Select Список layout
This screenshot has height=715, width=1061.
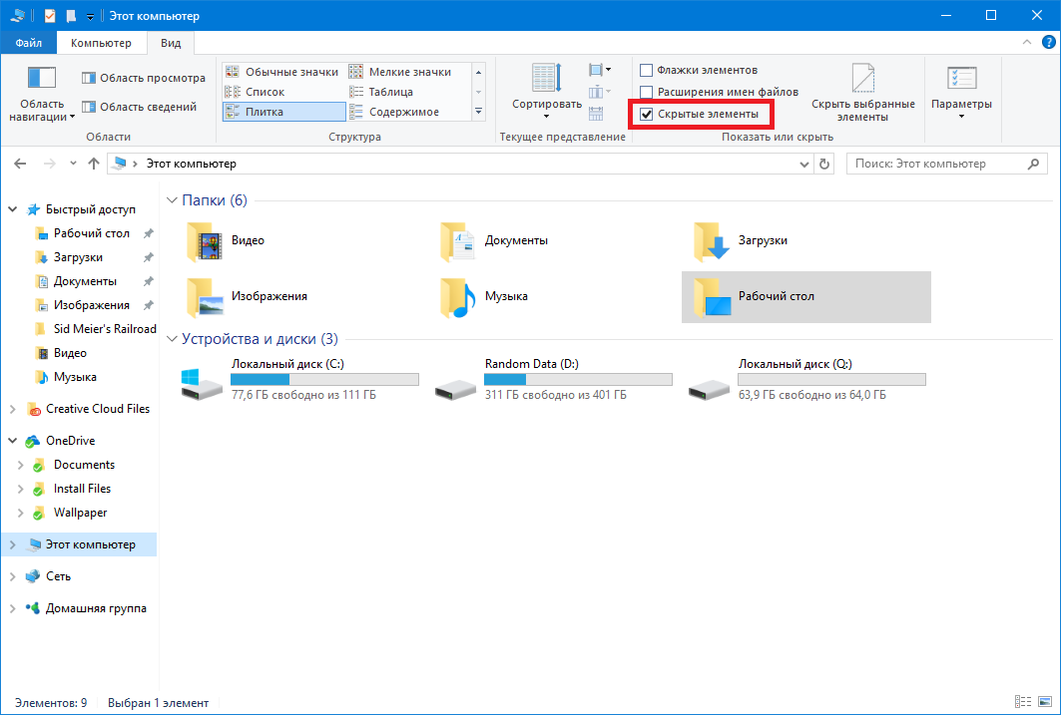pyautogui.click(x=256, y=92)
